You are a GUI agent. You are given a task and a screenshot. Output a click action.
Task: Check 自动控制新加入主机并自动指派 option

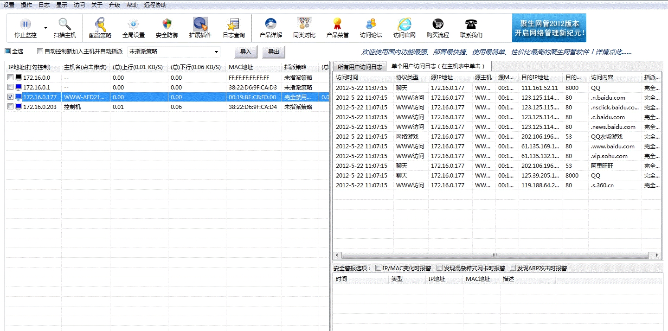pyautogui.click(x=40, y=51)
